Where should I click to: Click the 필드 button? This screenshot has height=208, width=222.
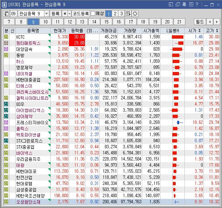200,22
